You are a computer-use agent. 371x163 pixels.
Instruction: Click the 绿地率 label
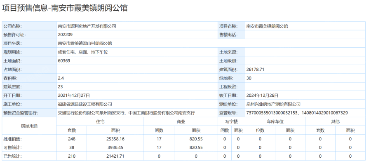(x=226, y=79)
